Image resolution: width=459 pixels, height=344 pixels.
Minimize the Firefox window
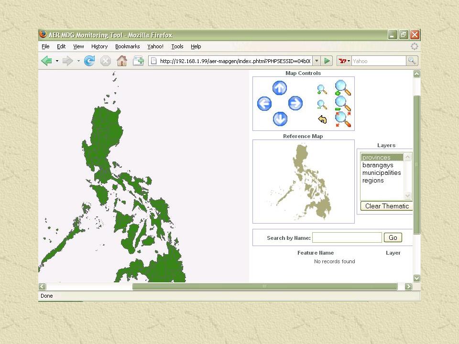pyautogui.click(x=393, y=35)
